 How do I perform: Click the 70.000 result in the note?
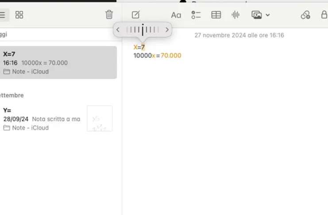point(171,55)
